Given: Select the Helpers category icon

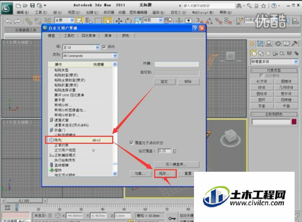Looking at the screenshot, I should 282,53.
